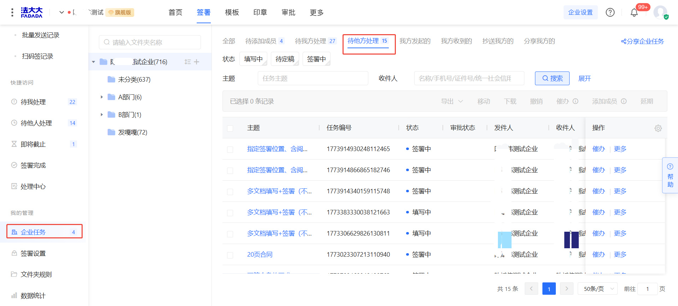Viewport: 678px width, 306px height.
Task: Open 更多 for the 20页合同 row
Action: pos(620,254)
